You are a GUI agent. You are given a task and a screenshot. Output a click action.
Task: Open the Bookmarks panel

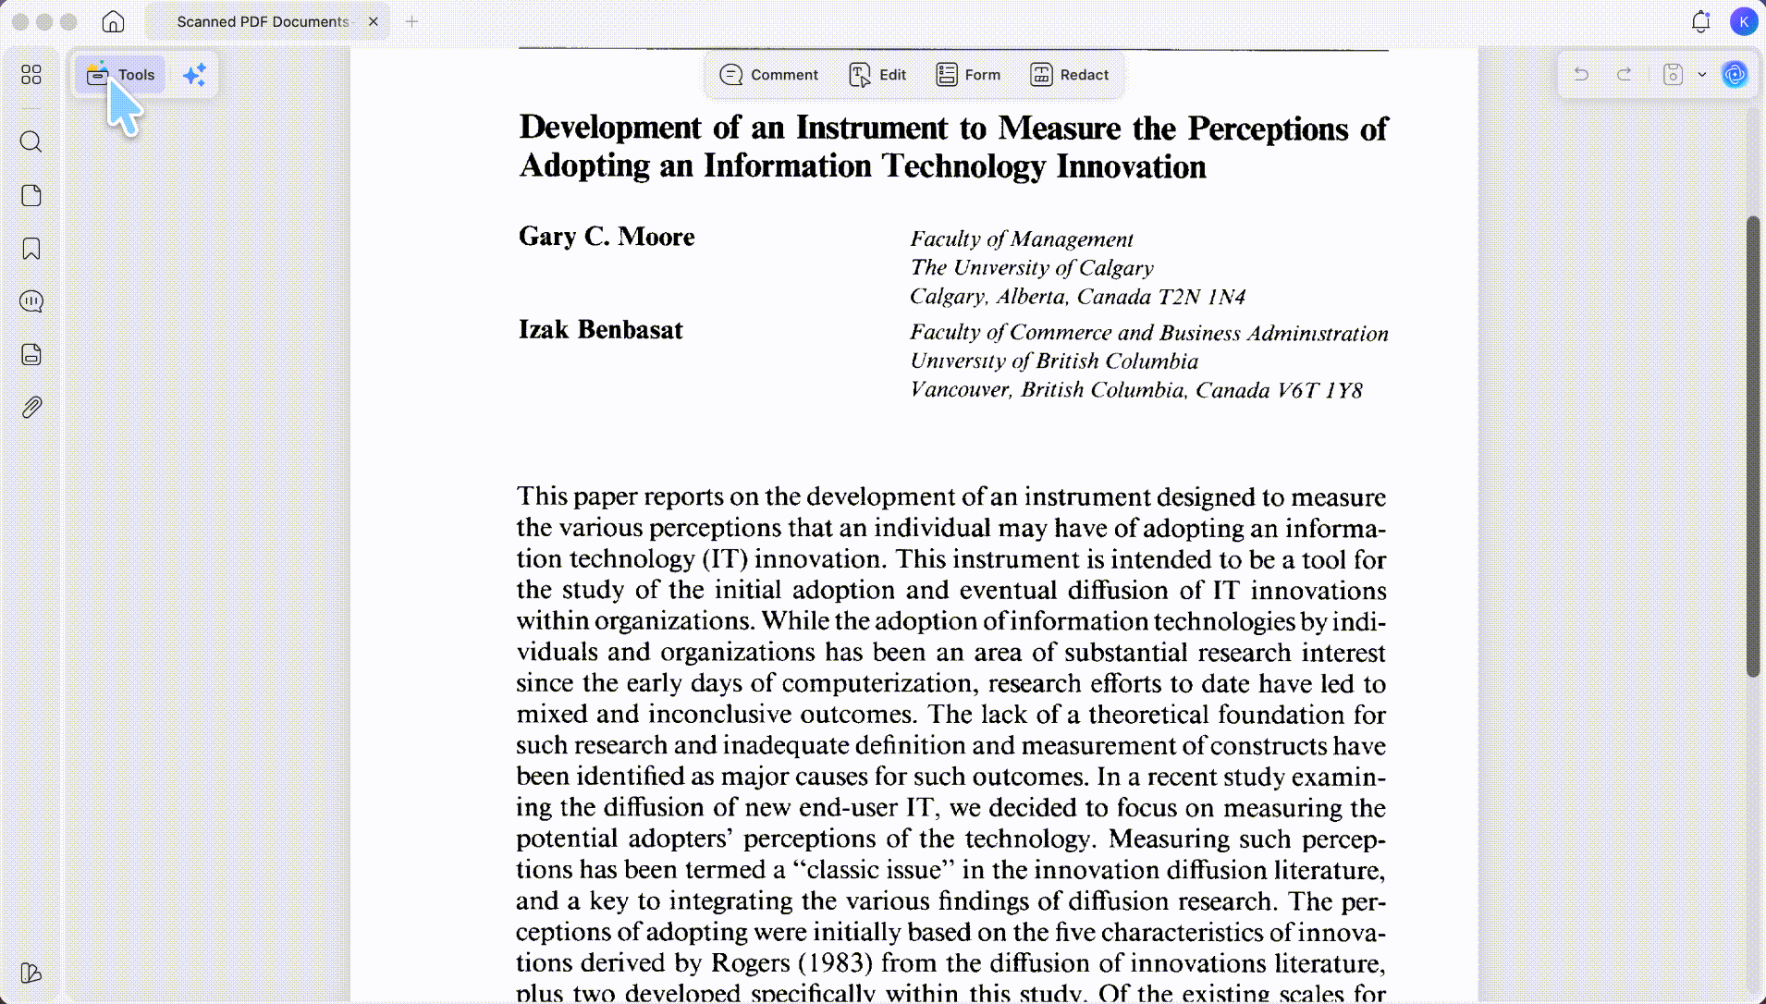(31, 249)
